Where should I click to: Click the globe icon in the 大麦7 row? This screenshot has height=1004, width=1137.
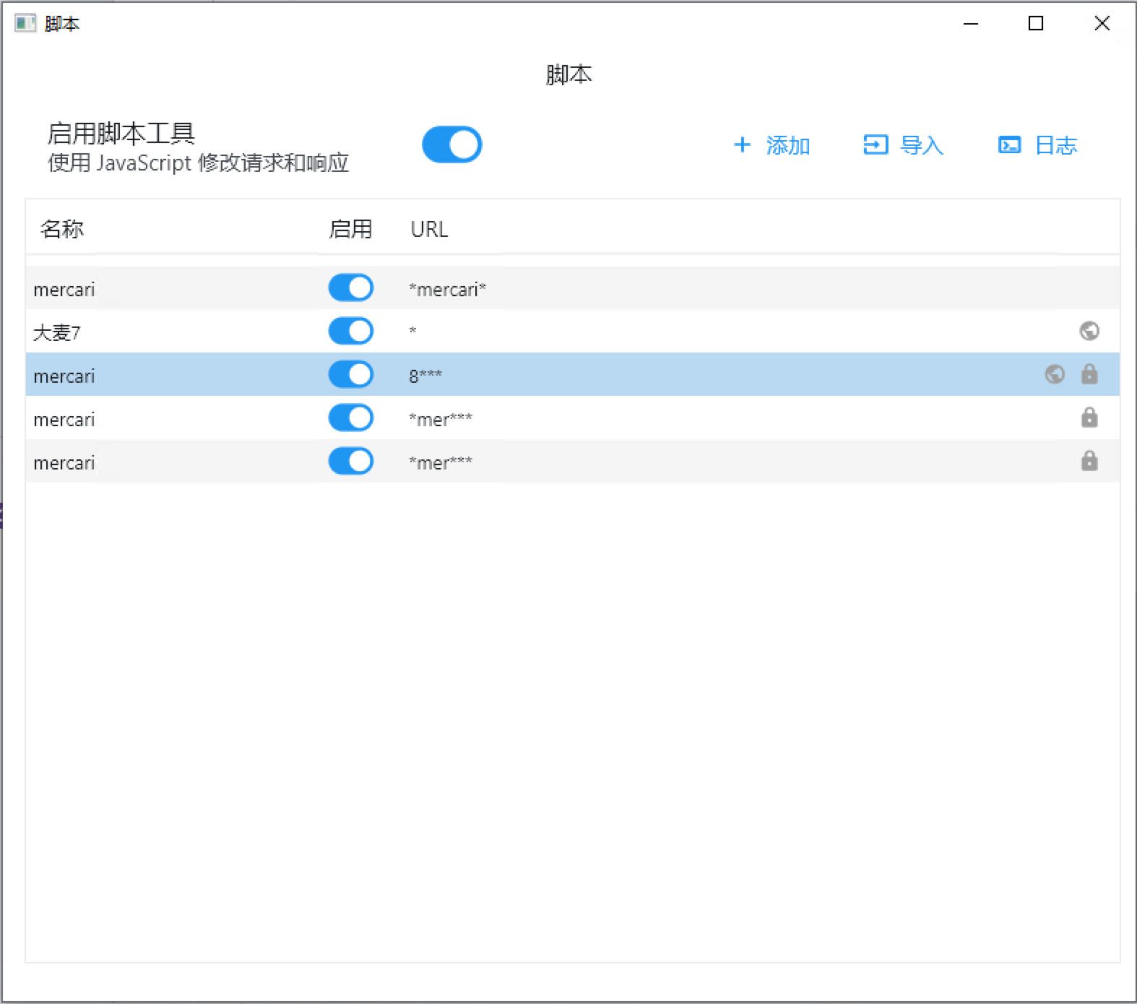(x=1089, y=331)
